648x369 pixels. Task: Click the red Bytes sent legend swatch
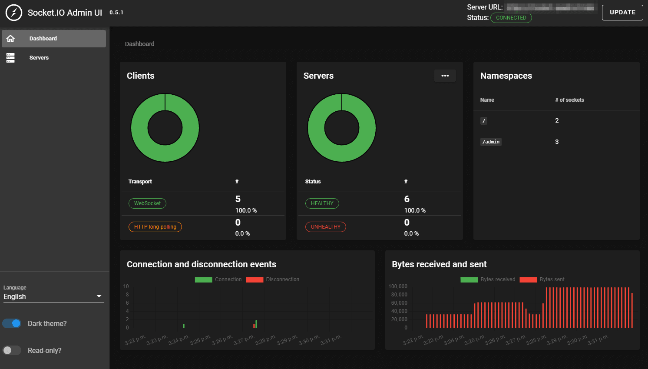point(528,279)
